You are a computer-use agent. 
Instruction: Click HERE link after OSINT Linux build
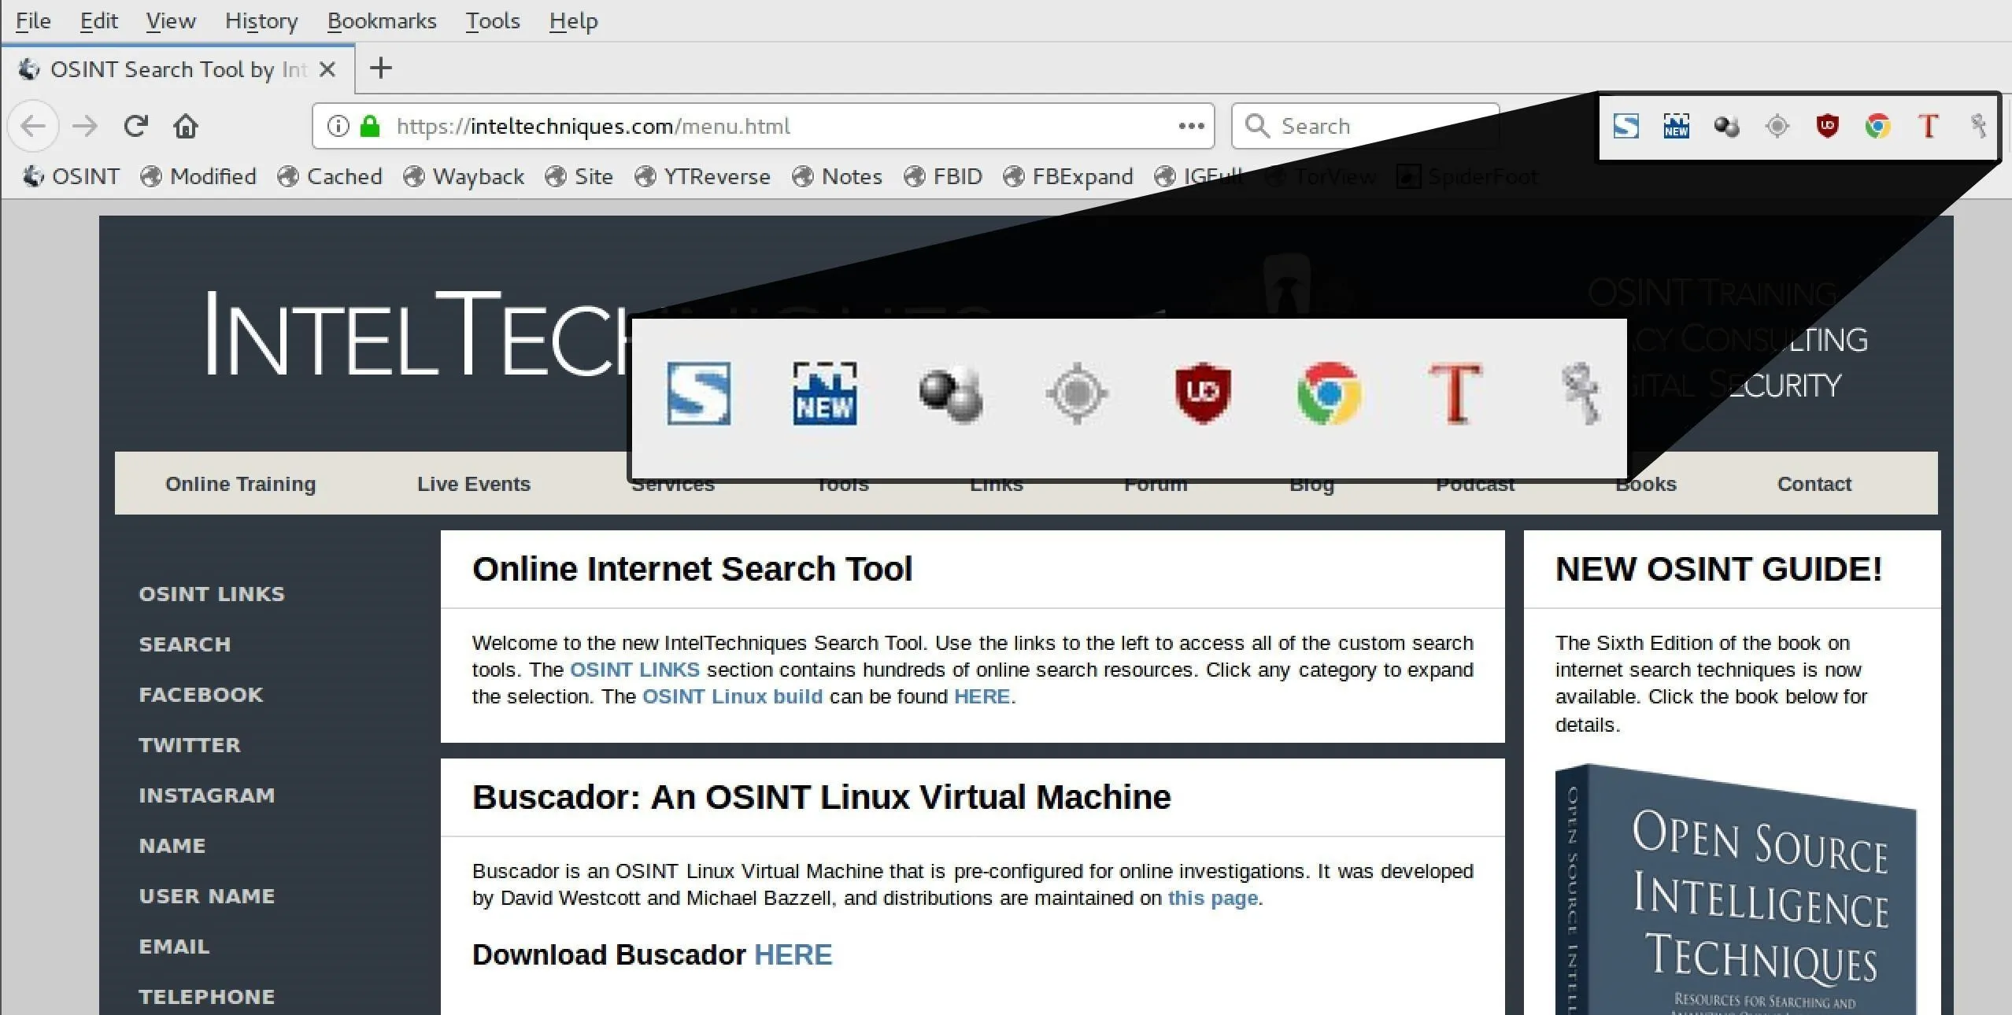point(982,696)
